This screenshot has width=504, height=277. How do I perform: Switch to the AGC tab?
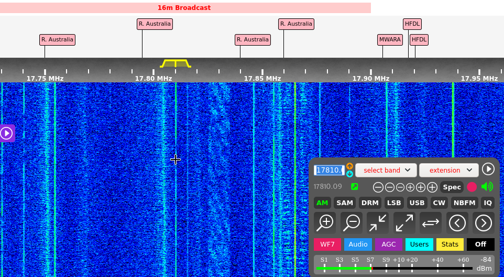point(388,244)
